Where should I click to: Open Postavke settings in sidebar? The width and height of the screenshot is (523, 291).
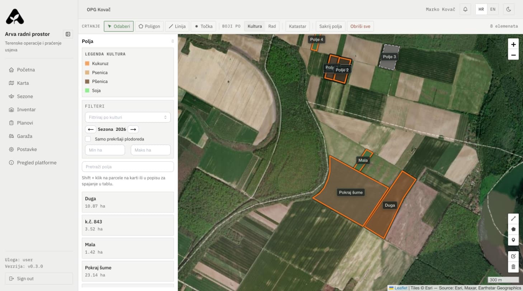(39, 149)
